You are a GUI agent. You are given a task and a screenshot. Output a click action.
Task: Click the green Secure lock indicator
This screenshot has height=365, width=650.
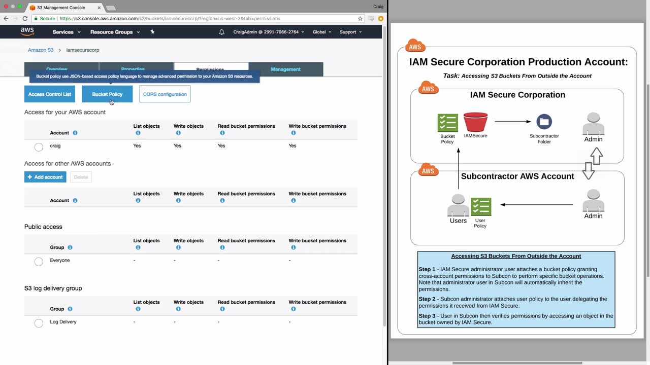click(x=44, y=19)
